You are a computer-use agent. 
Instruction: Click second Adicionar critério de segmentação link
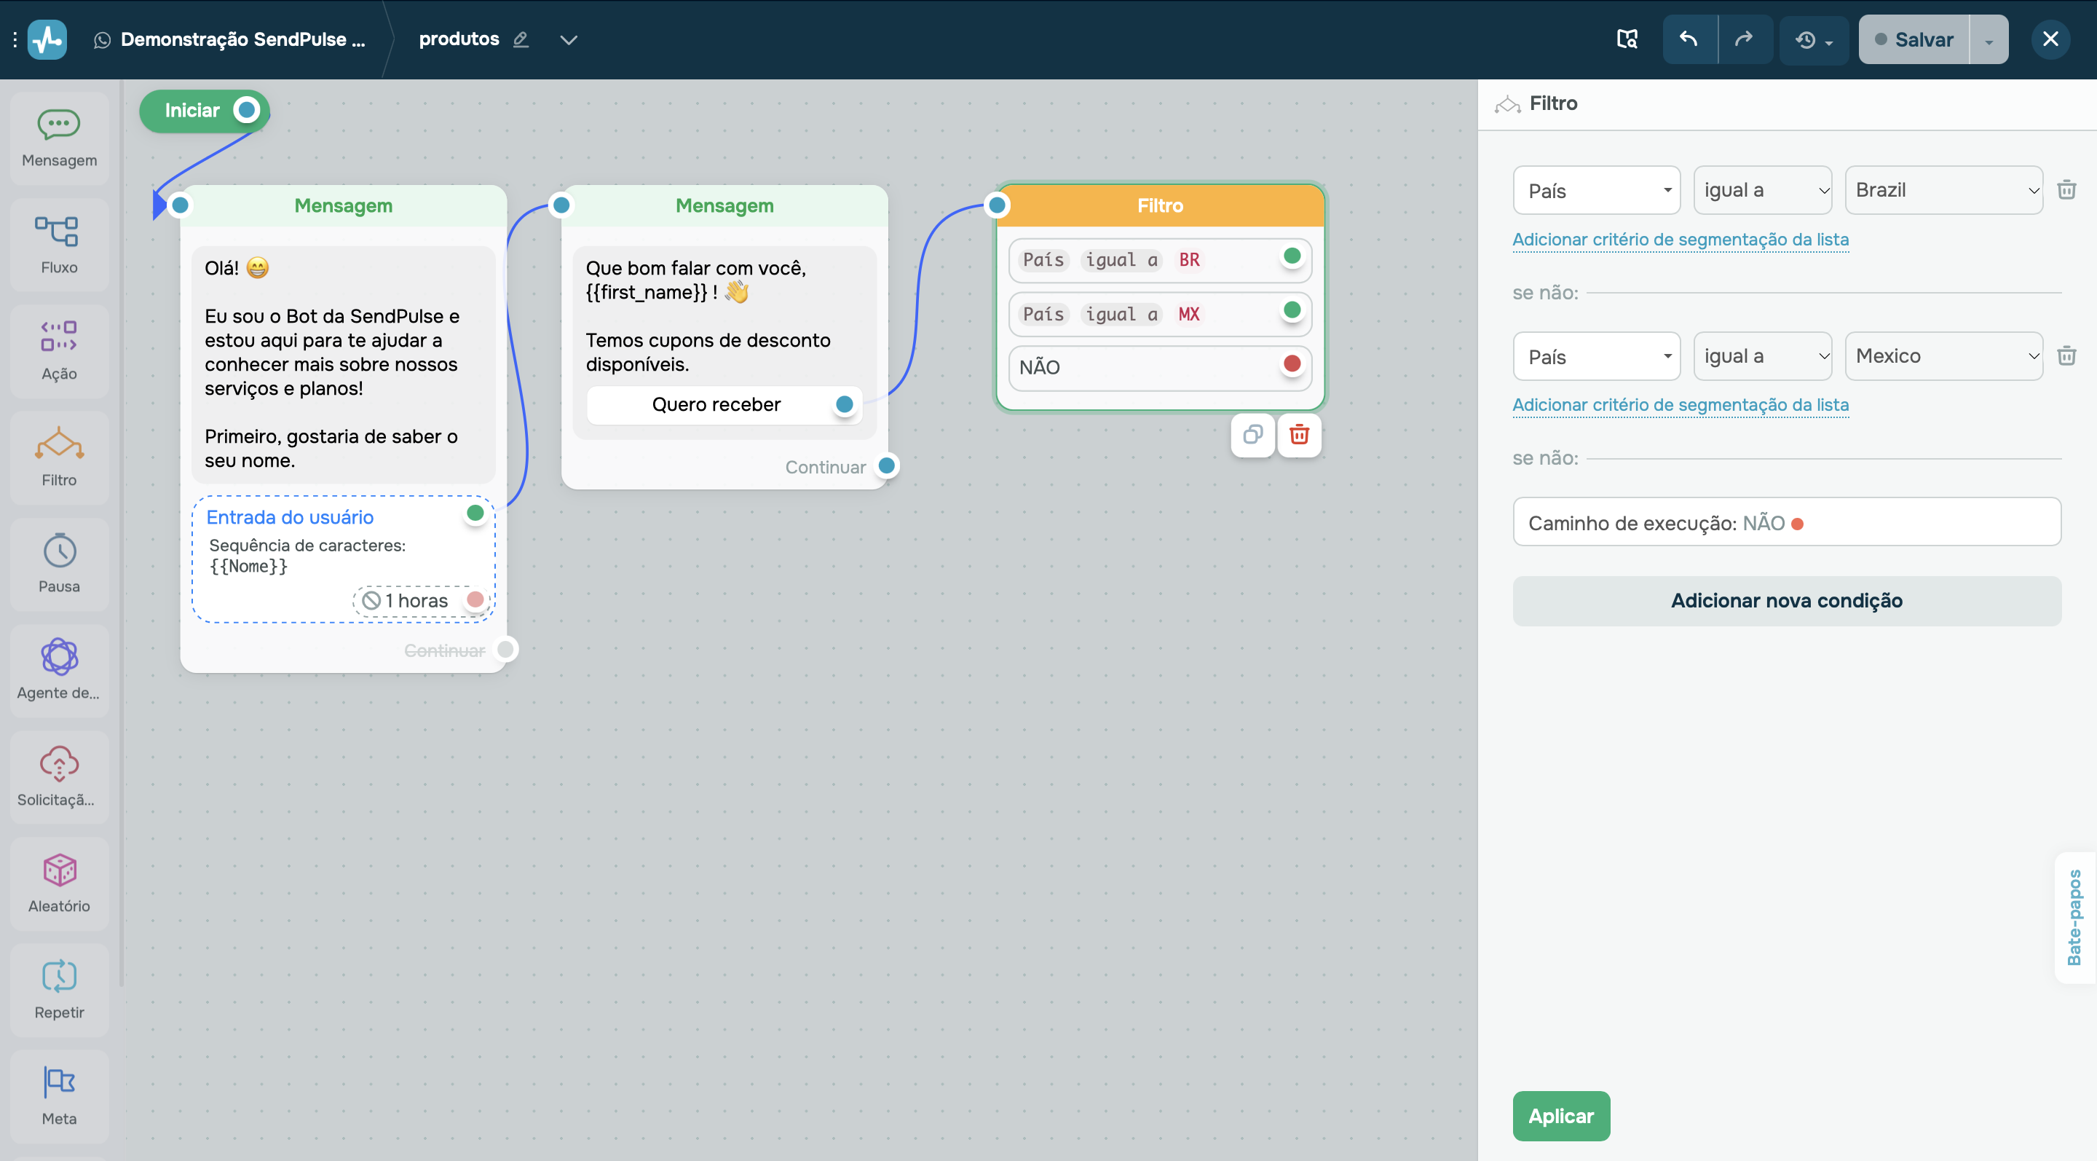(1681, 405)
